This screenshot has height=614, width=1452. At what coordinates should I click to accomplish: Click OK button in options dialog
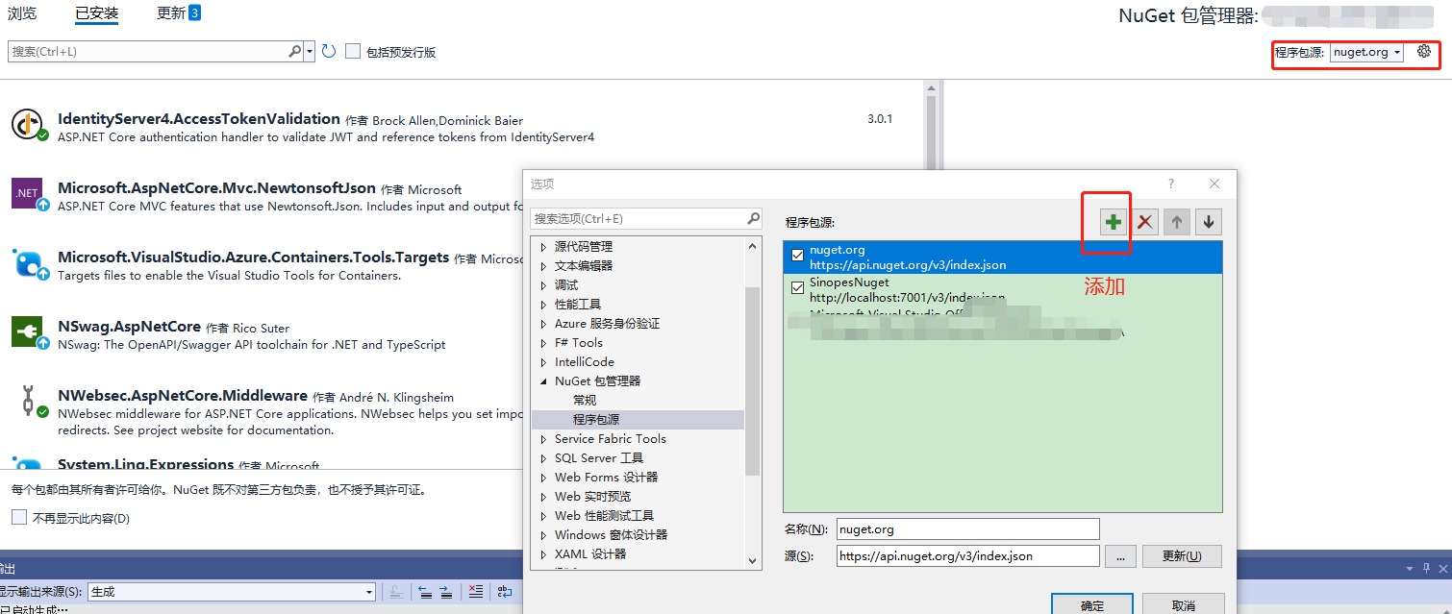click(x=1092, y=604)
